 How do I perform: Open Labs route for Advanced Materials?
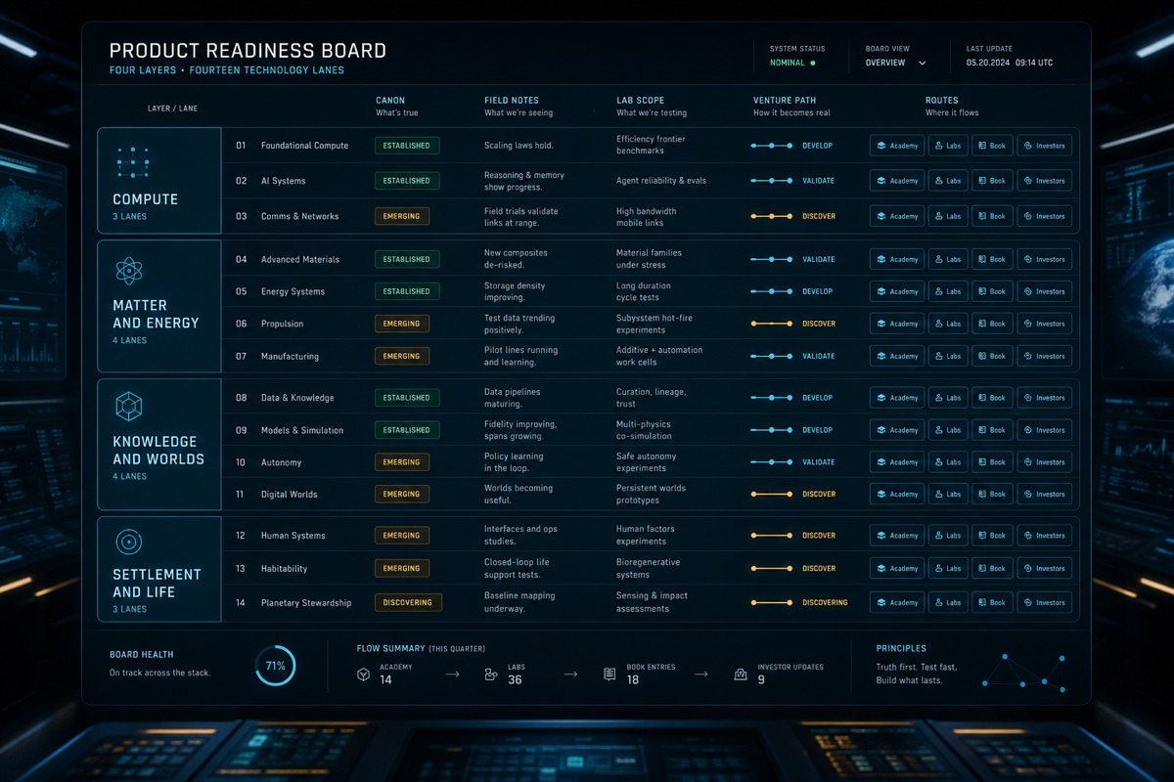[948, 259]
